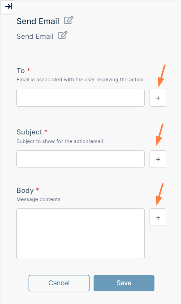The width and height of the screenshot is (181, 304).
Task: Click the plus button beside Body field
Action: tap(158, 217)
